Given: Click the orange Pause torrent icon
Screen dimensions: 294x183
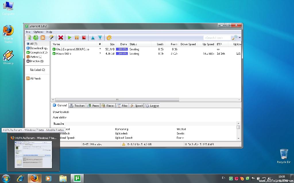Looking at the screenshot, I should coord(77,38).
